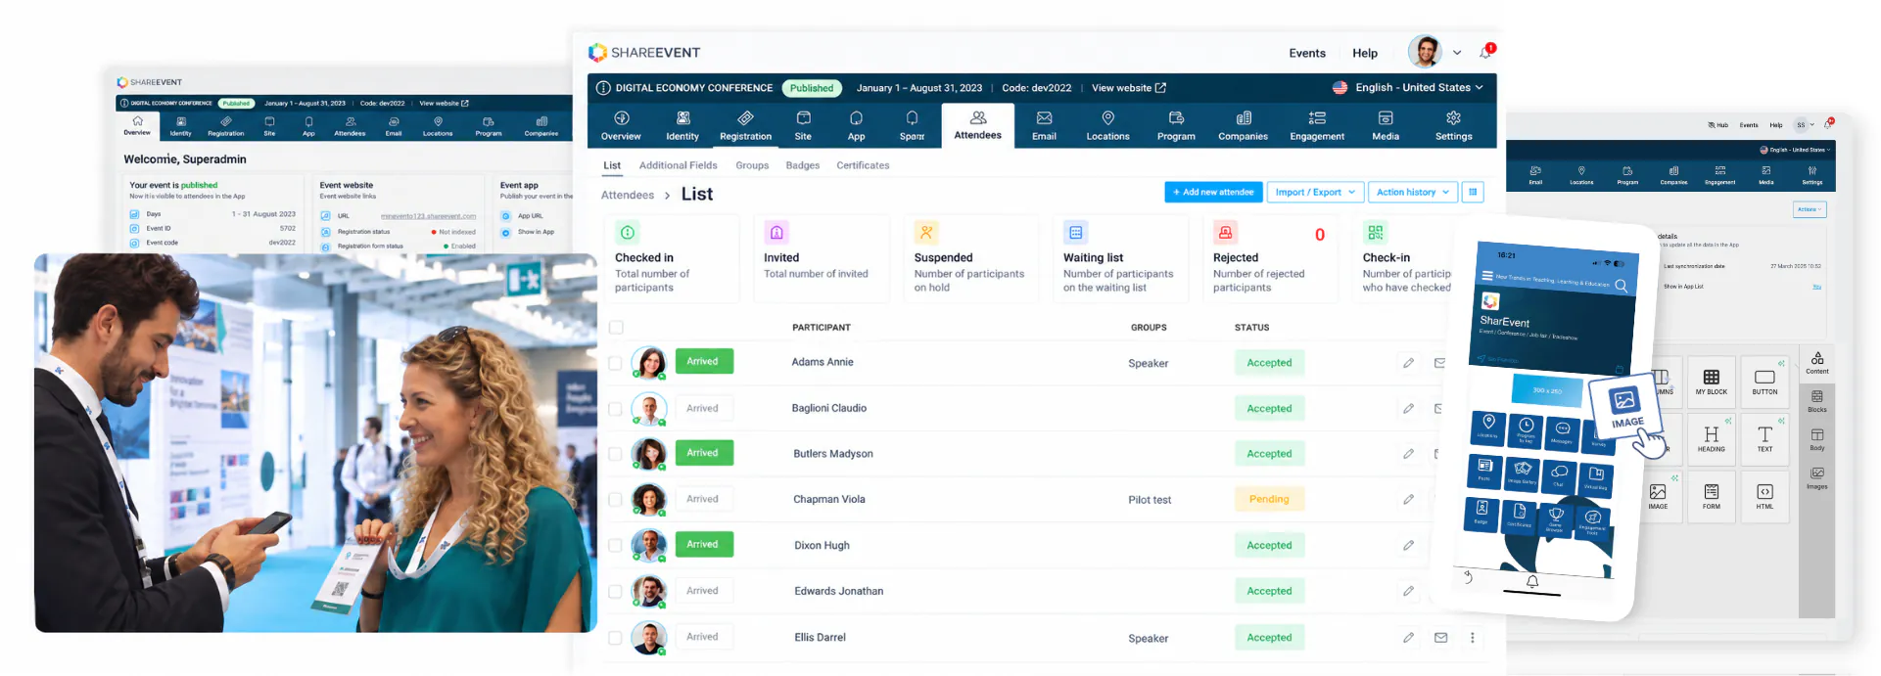Select BUTTON block in right editor window
The image size is (1881, 676).
pos(1764,382)
